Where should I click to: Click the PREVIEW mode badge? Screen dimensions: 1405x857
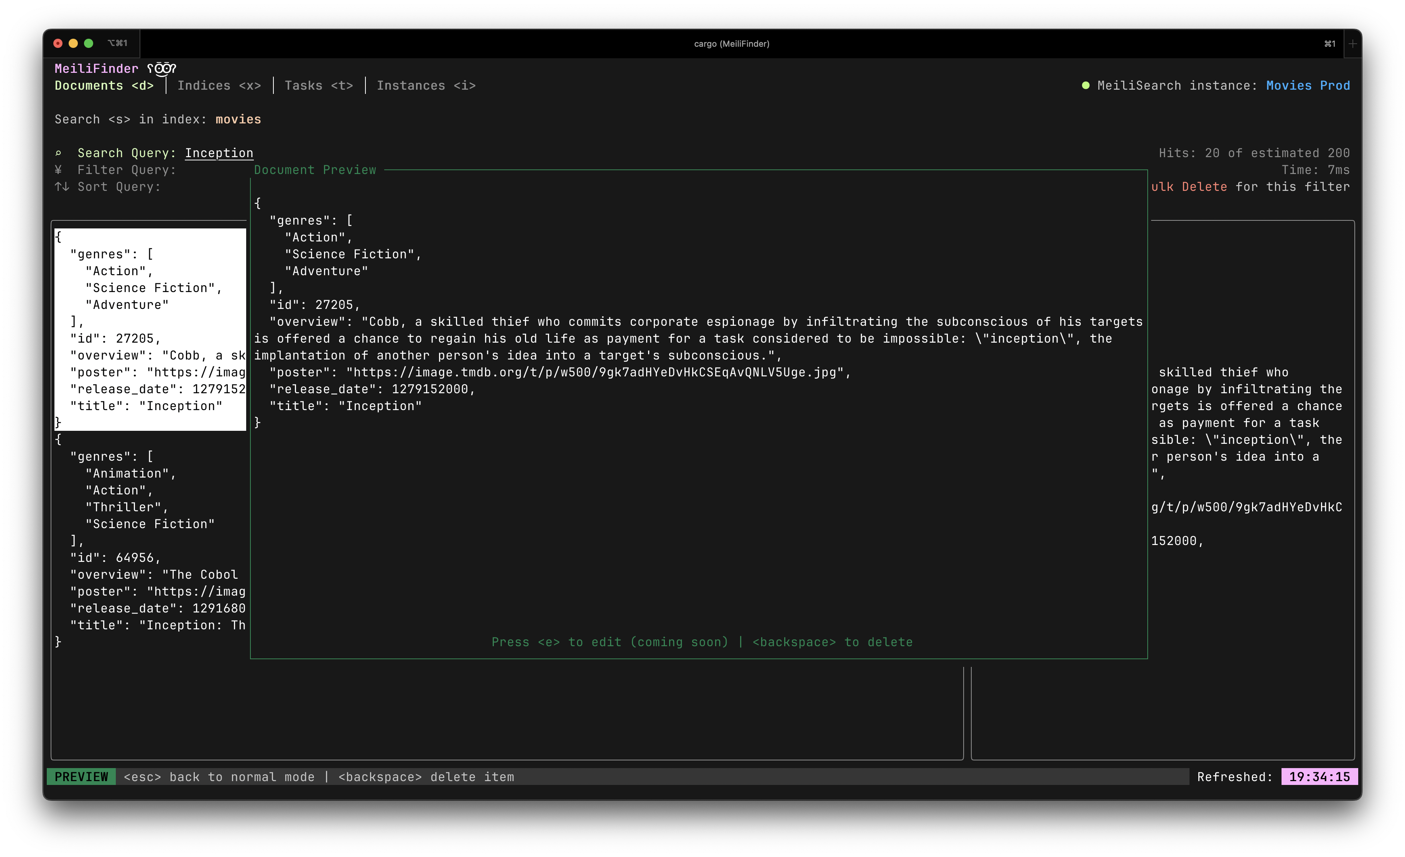81,777
